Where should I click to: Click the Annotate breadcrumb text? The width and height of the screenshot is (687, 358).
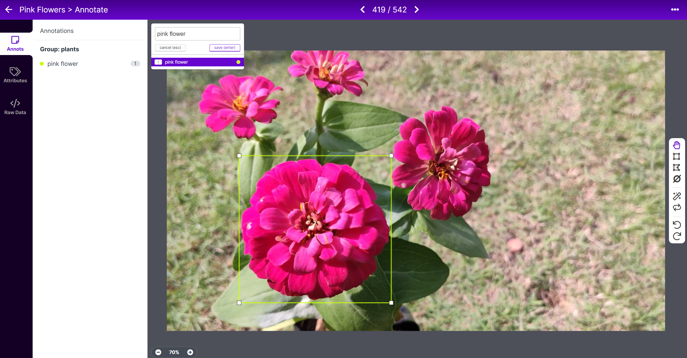[91, 10]
